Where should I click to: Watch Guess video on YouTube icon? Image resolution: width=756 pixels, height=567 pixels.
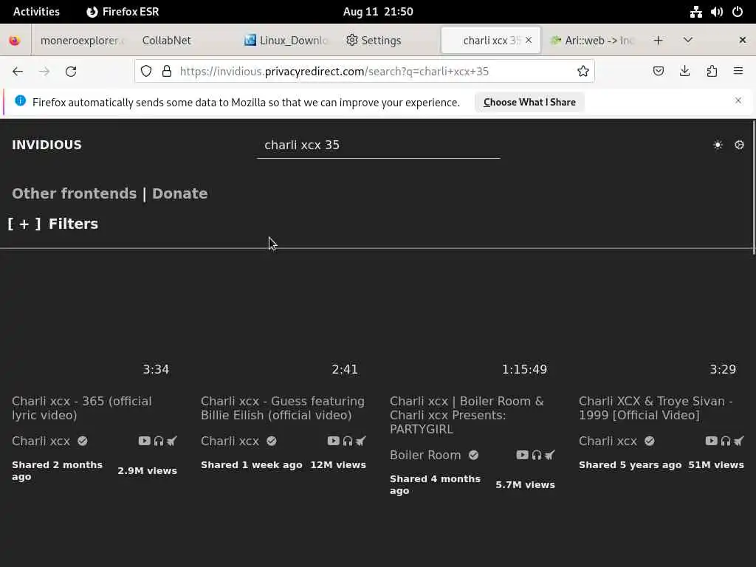coord(333,441)
